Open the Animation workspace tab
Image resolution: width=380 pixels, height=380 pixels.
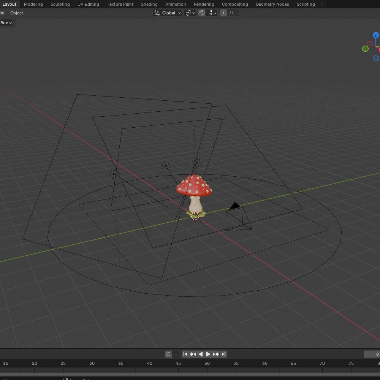176,4
